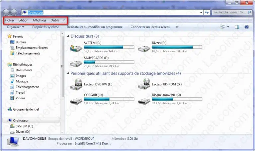This screenshot has width=255, height=151.
Task: Show more toolbar commands via » chevron
Action: [x=177, y=27]
